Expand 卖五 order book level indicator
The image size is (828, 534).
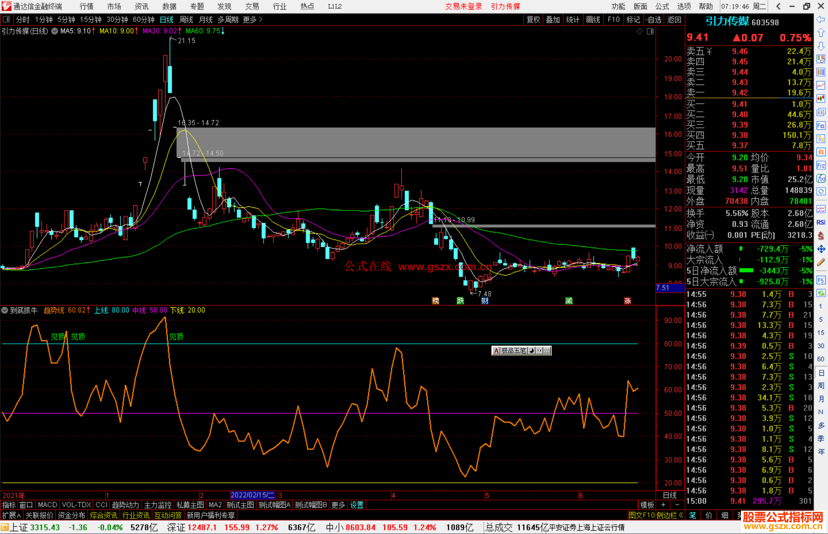point(709,51)
